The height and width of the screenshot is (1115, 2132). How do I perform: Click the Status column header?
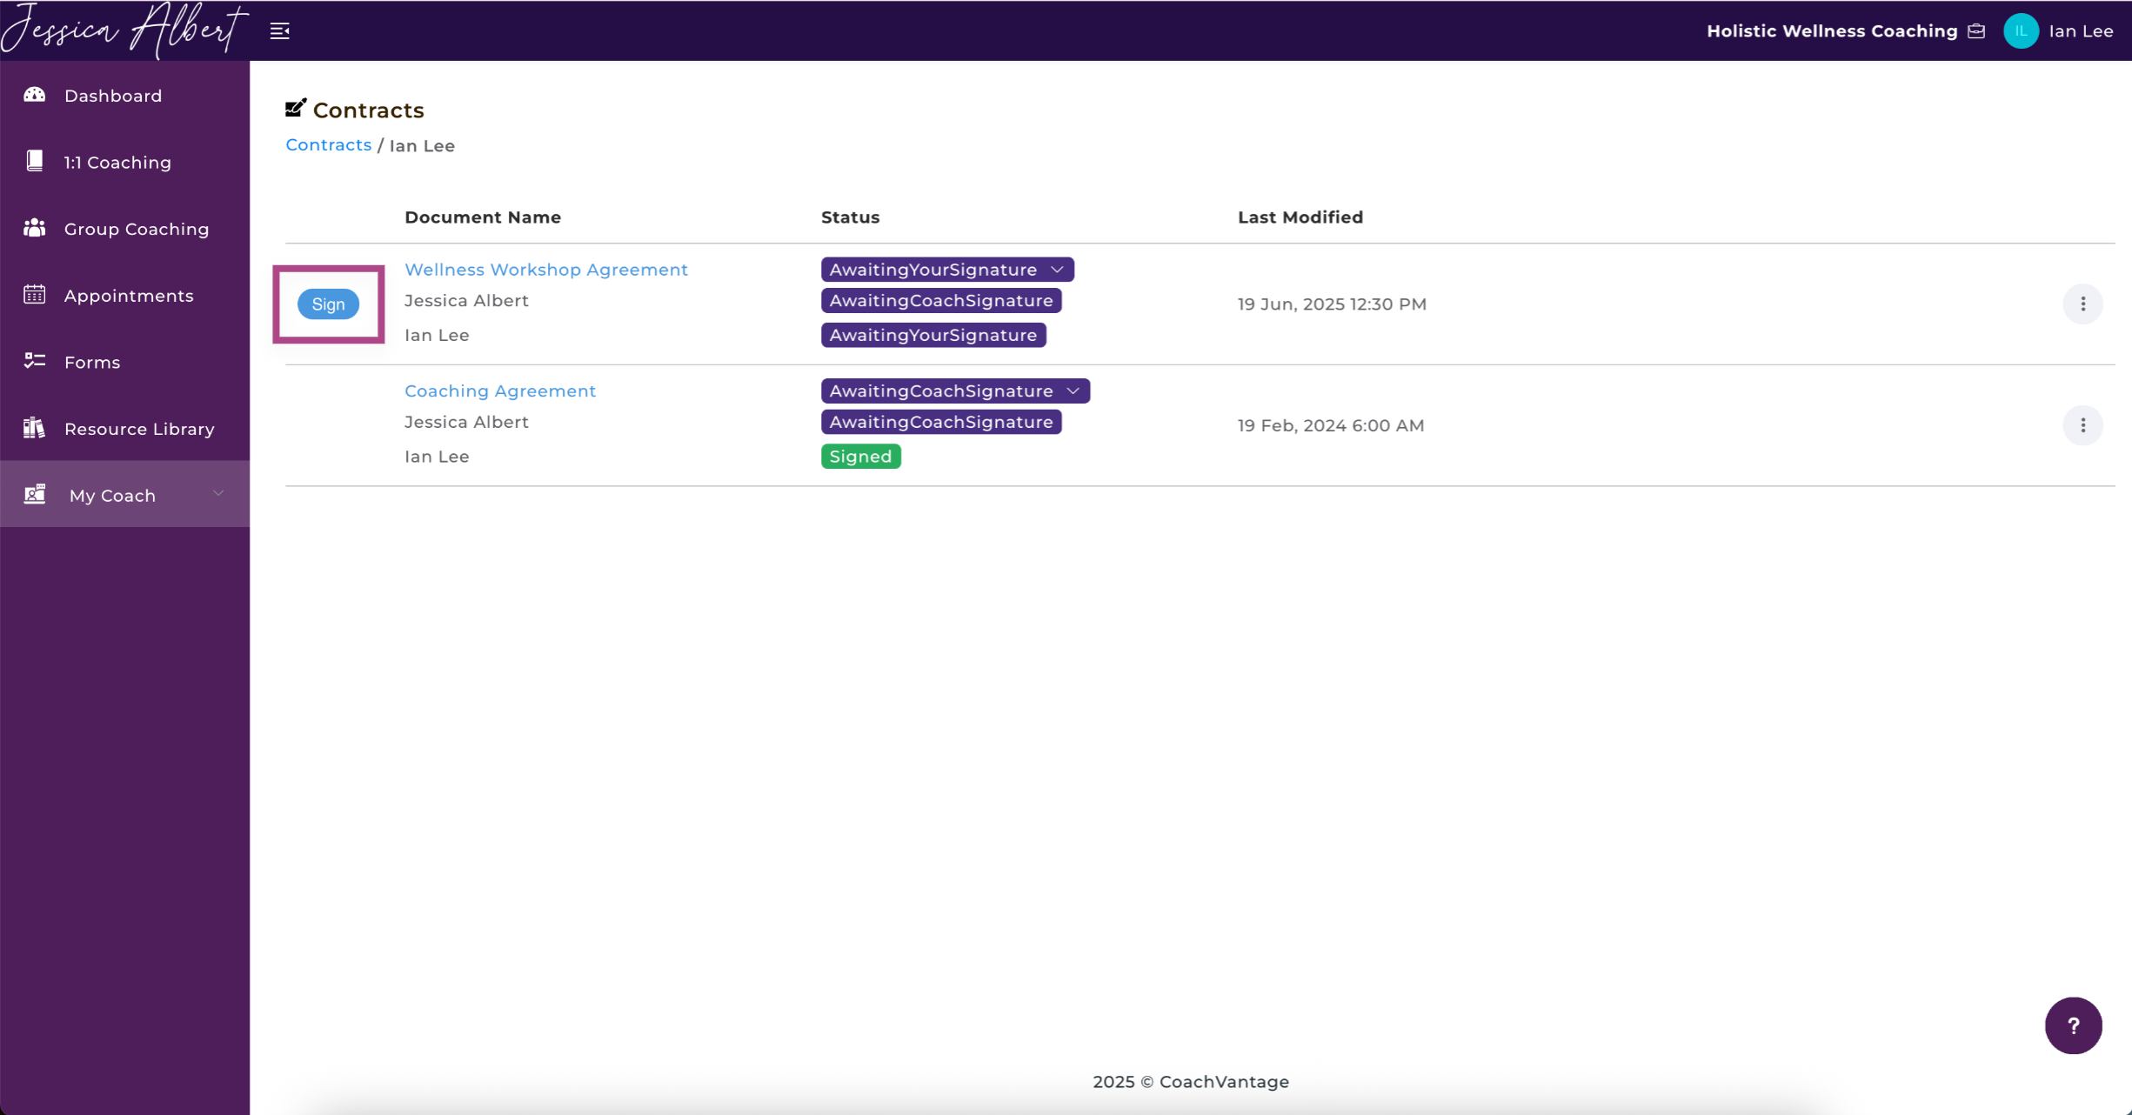pos(850,217)
